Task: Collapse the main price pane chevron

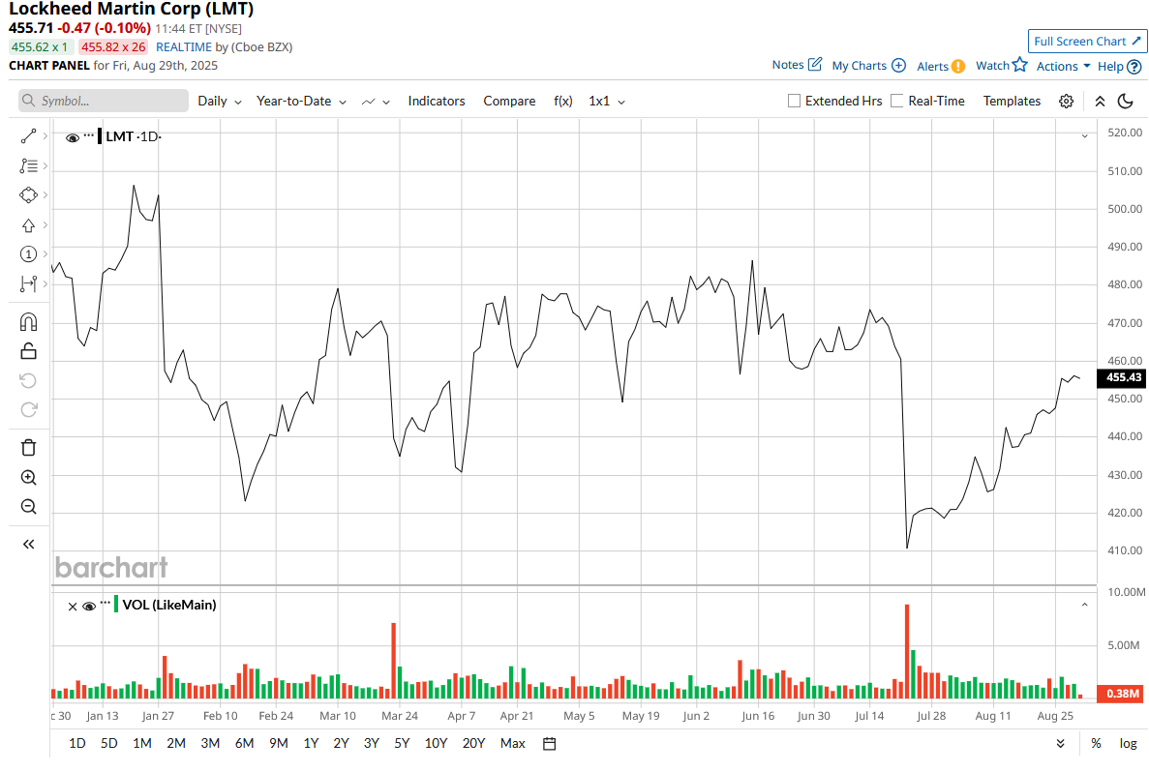Action: click(x=1084, y=136)
